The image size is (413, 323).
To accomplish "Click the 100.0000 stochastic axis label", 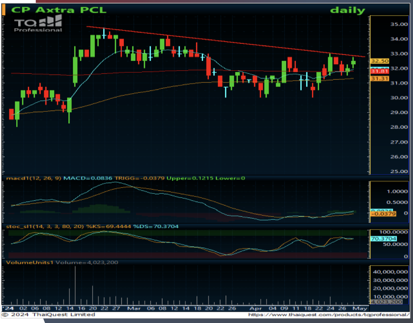I will (394, 233).
